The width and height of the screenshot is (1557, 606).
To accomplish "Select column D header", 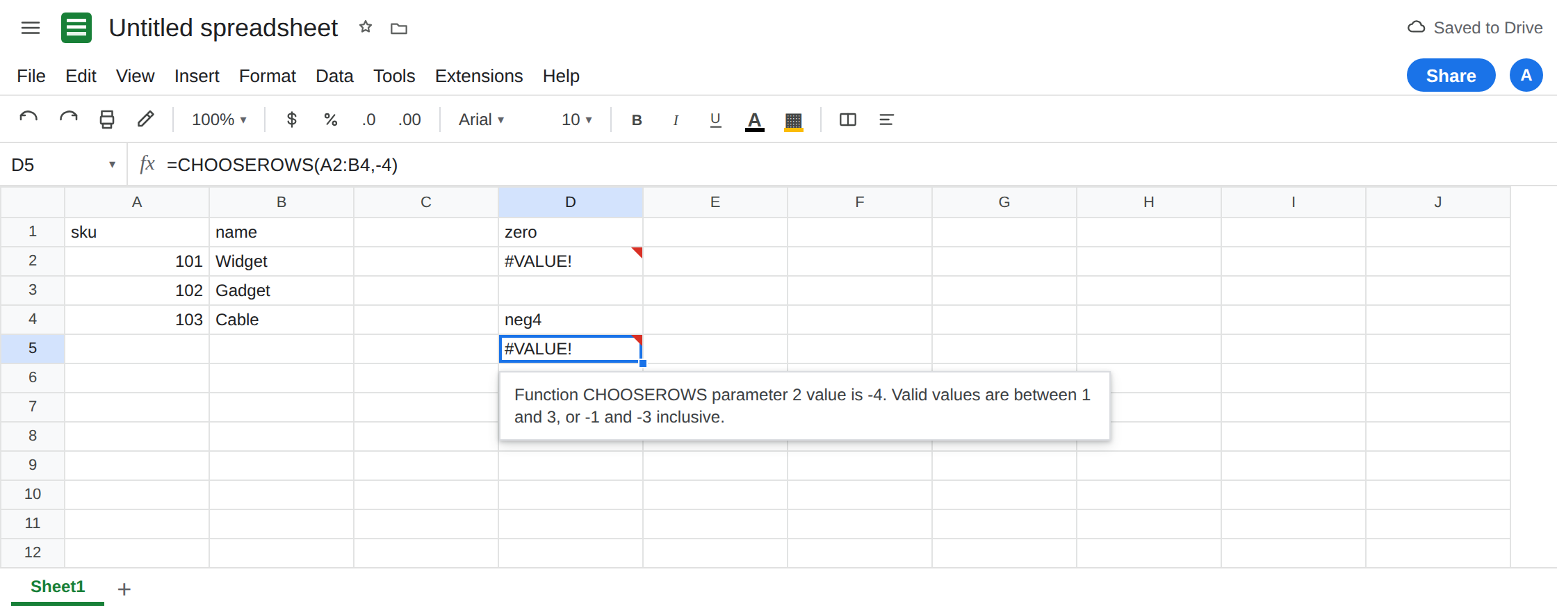I will [x=571, y=202].
